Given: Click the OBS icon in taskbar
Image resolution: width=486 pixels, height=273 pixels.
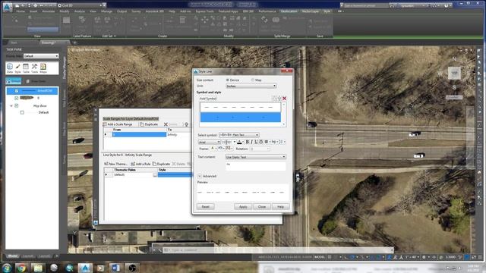Looking at the screenshot, I should click(132, 268).
